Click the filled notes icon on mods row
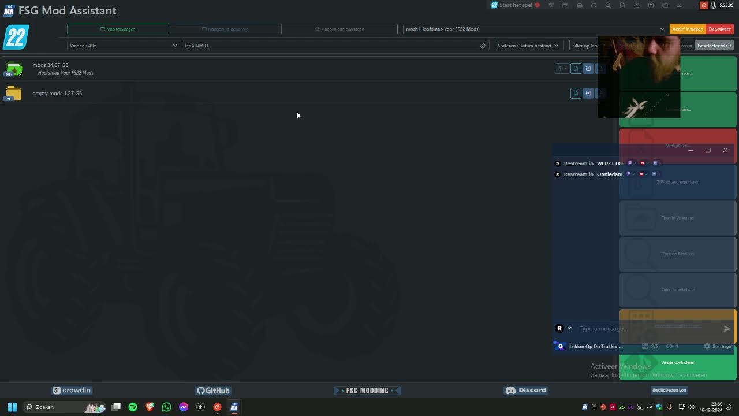The width and height of the screenshot is (739, 416). 588,69
